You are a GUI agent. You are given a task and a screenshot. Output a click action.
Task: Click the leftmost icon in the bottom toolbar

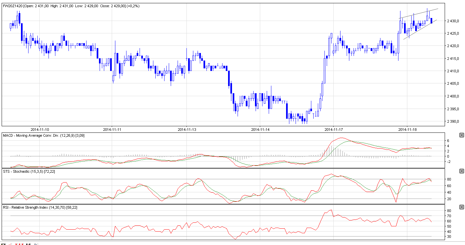pos(4,244)
